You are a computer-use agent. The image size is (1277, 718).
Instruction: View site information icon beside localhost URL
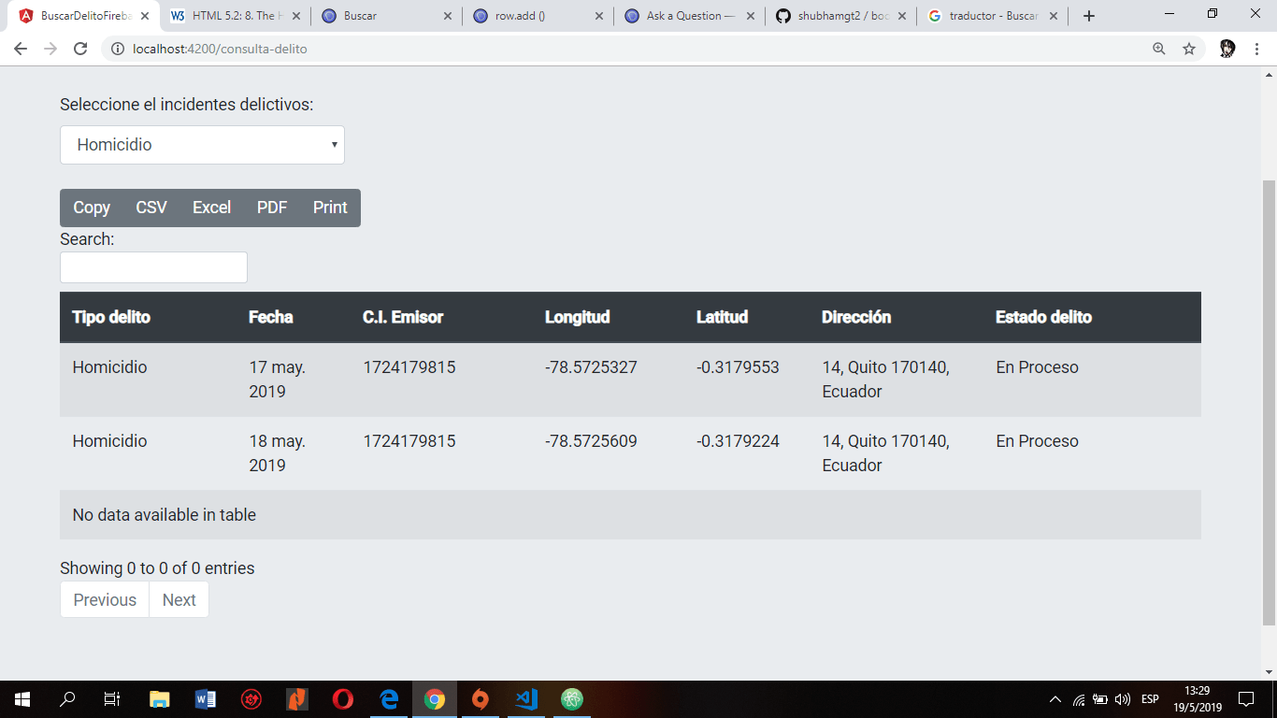click(x=117, y=49)
